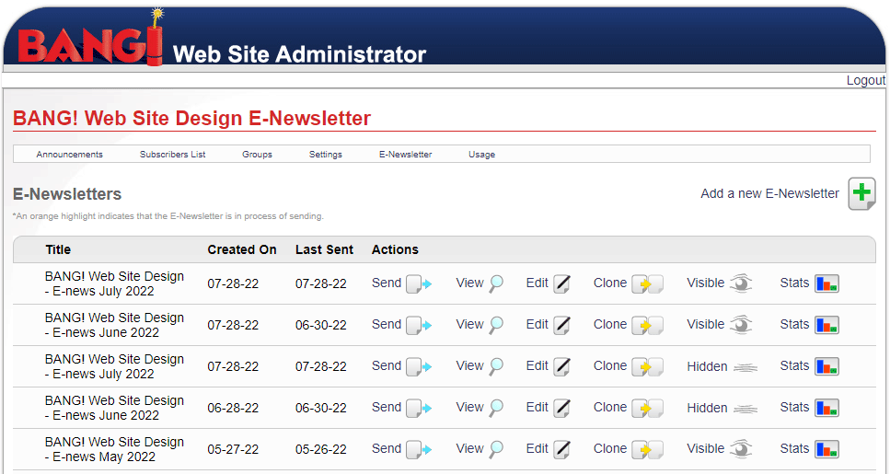The image size is (890, 474).
Task: Toggle Visible eye on July 2022 newsletter
Action: click(x=741, y=283)
